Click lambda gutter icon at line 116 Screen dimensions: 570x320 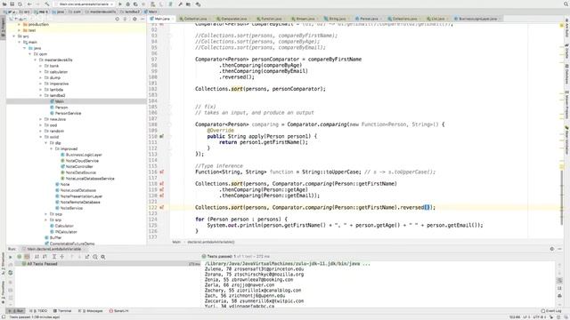pos(161,172)
